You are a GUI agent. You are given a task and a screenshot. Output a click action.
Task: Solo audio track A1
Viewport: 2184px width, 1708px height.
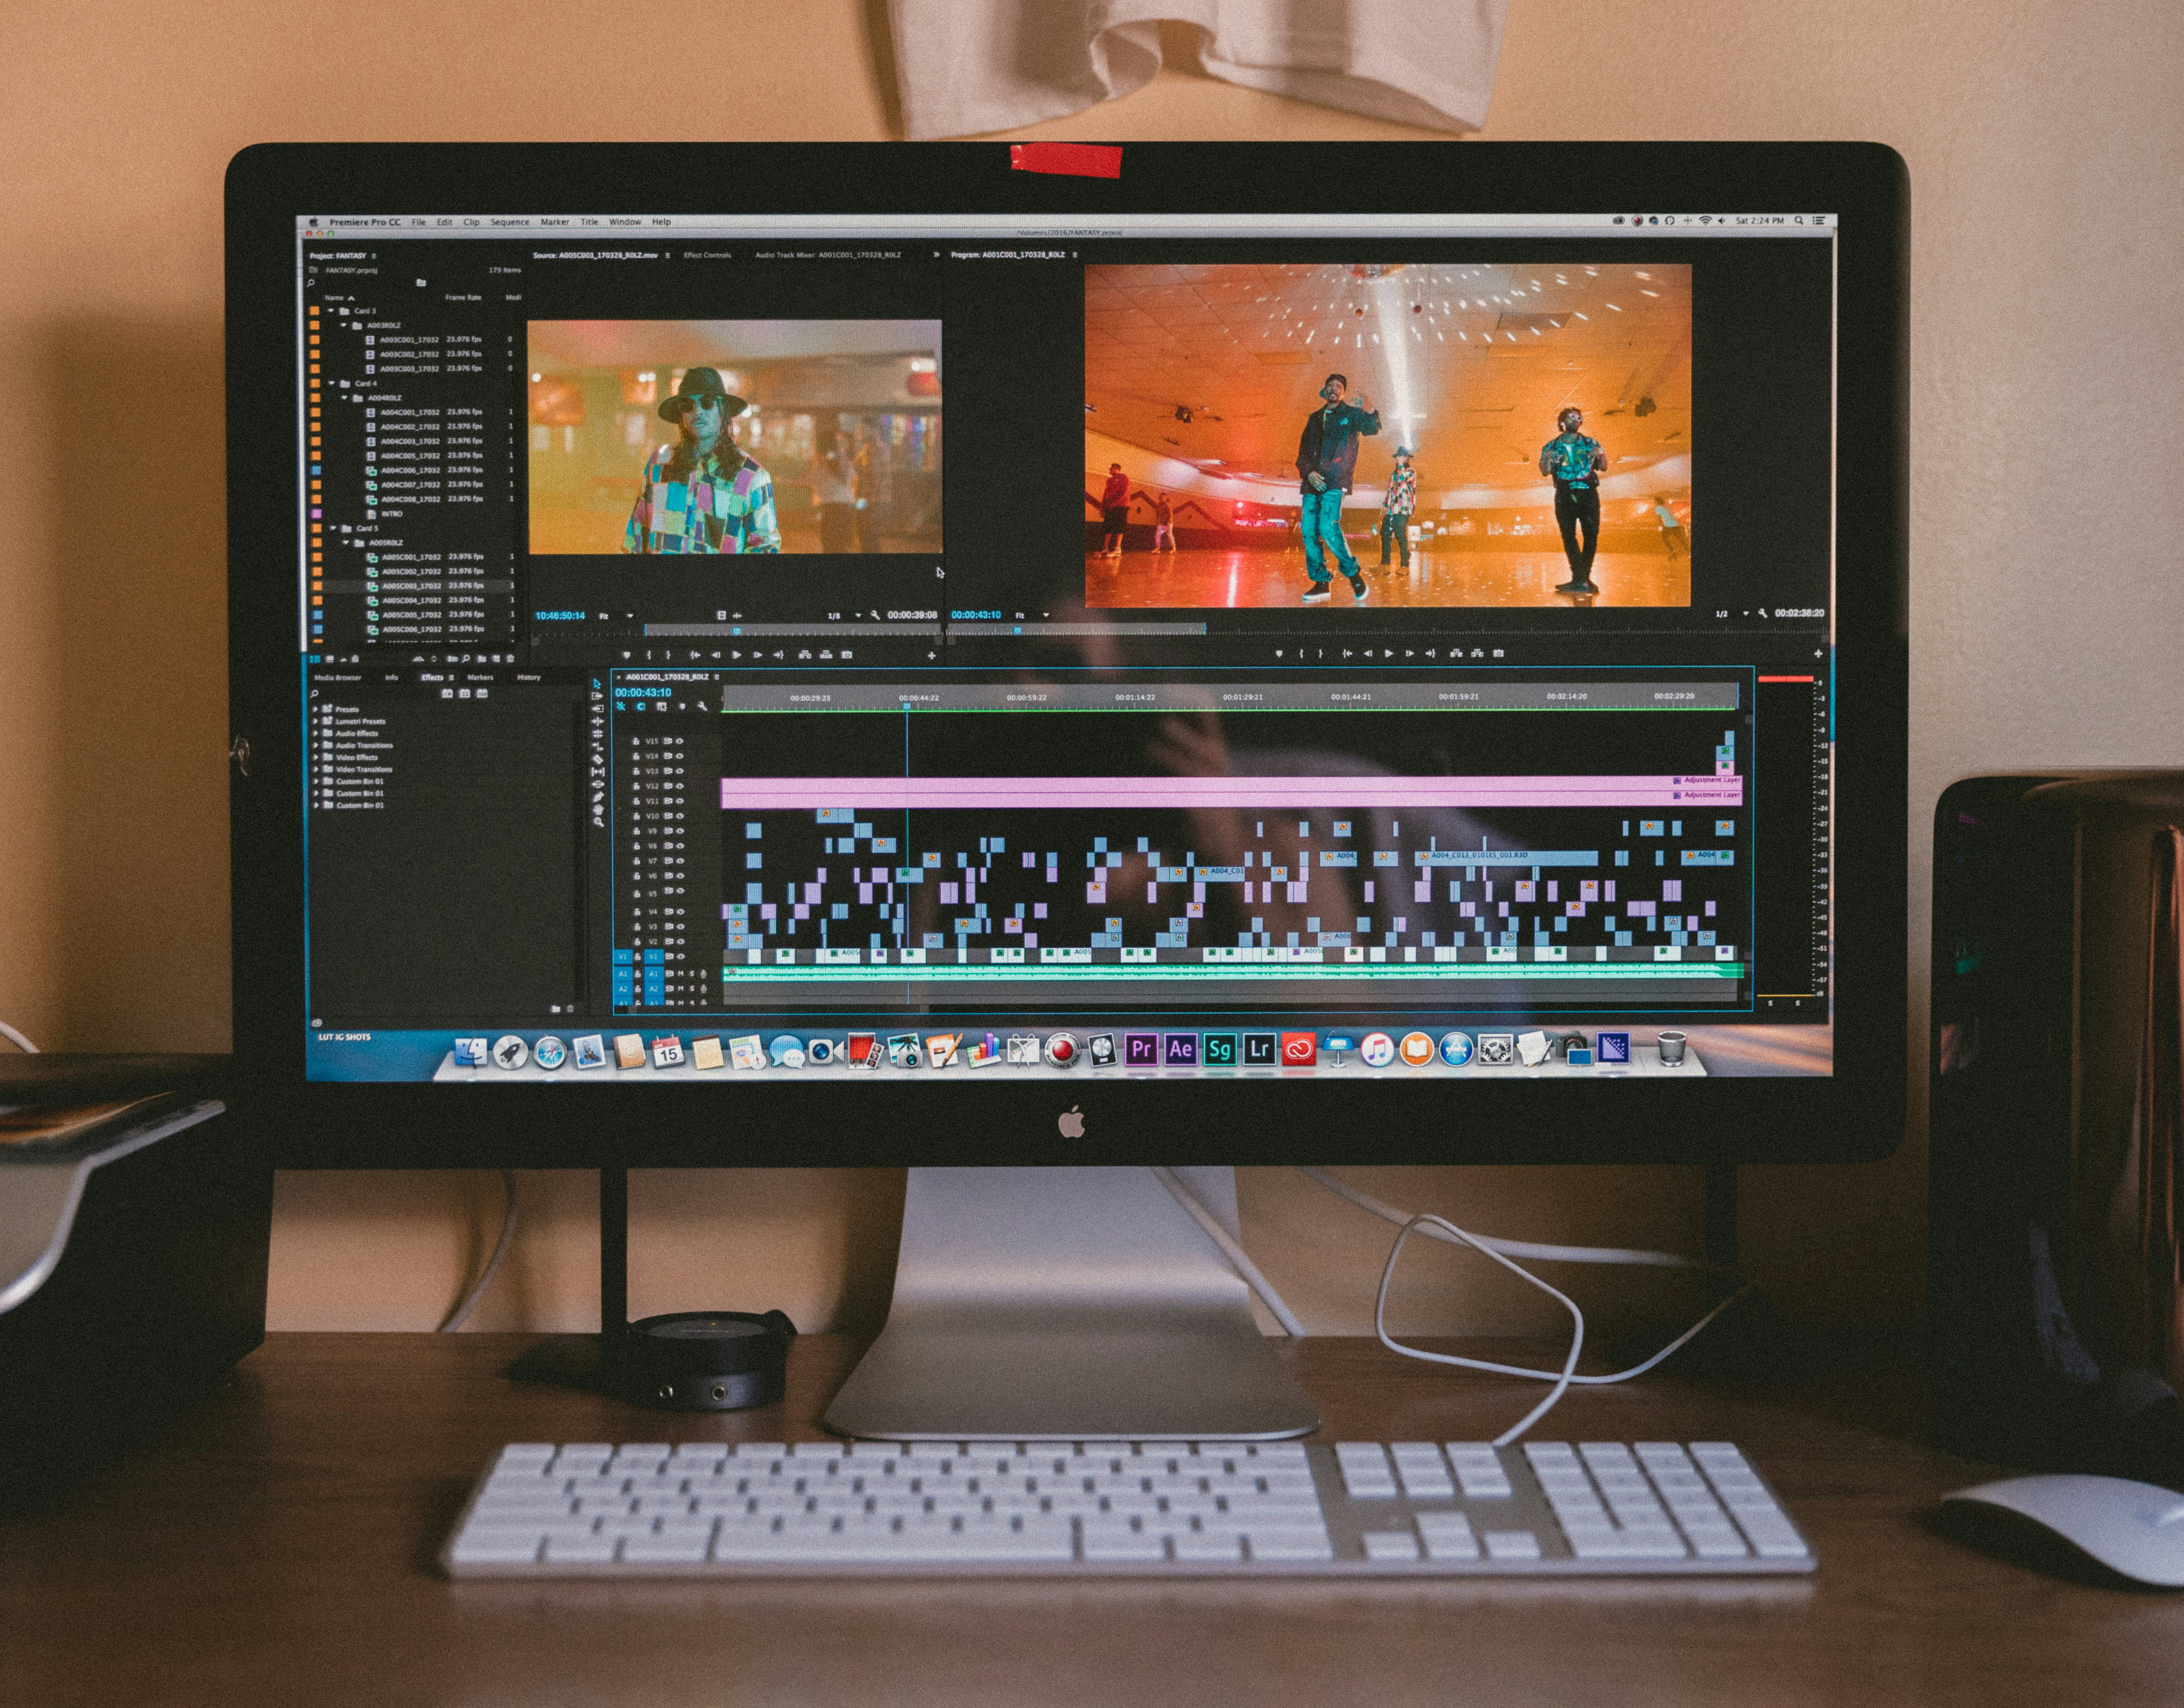pos(692,974)
